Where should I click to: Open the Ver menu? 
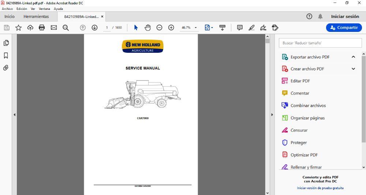pyautogui.click(x=33, y=9)
